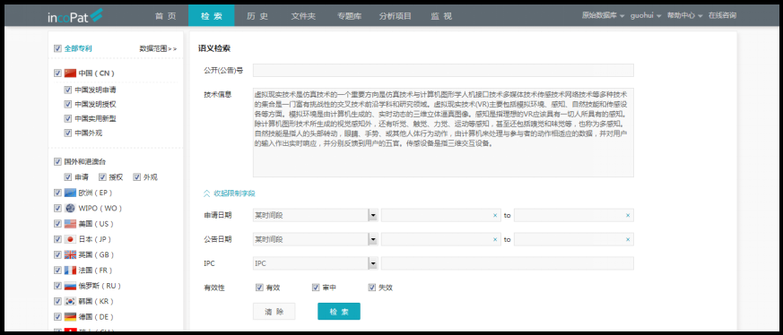The width and height of the screenshot is (783, 335).
Task: Click the United States flag icon
Action: [70, 223]
